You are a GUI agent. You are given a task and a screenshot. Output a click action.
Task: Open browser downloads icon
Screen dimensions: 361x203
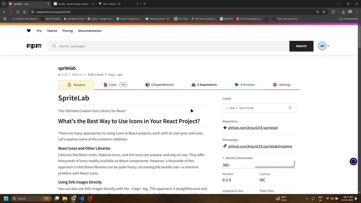pos(343,12)
